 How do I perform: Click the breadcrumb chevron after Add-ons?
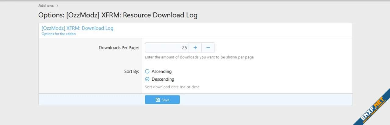tap(57, 5)
